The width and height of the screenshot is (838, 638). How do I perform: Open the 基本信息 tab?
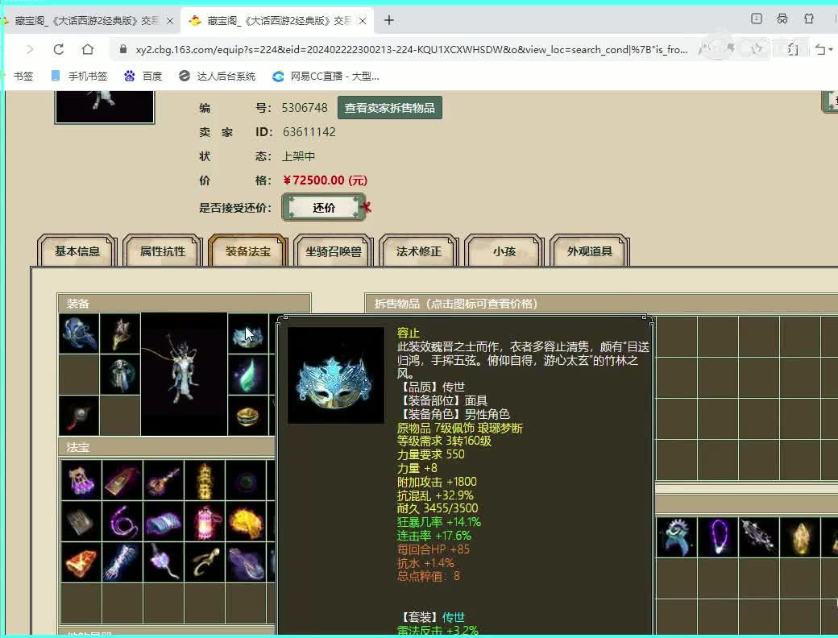[77, 251]
